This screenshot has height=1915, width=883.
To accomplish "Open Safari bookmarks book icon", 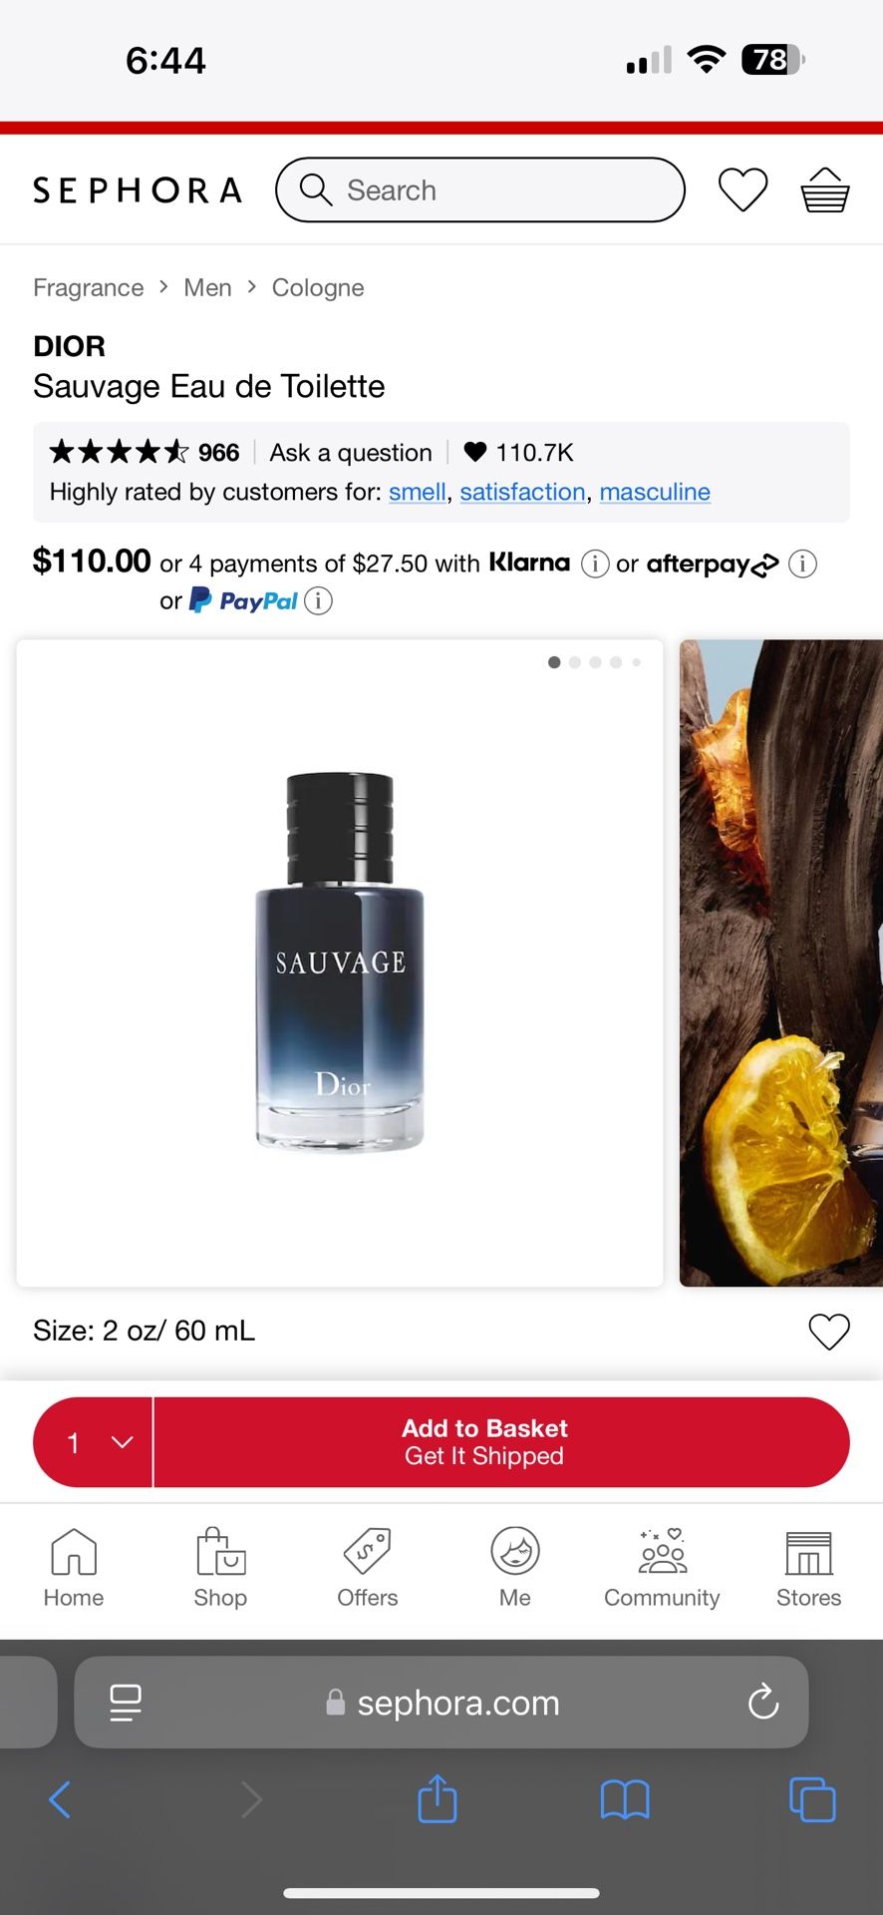I will [625, 1800].
